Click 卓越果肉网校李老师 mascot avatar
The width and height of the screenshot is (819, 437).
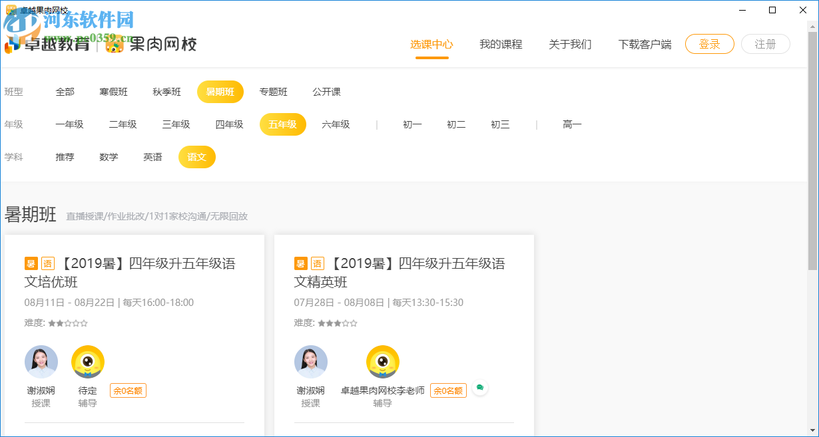[382, 361]
